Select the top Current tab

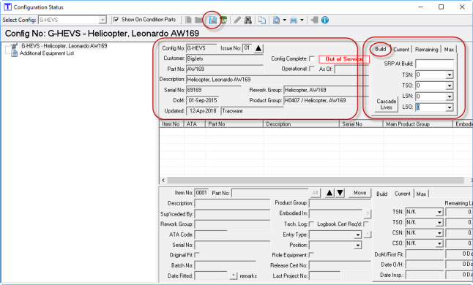(x=401, y=50)
